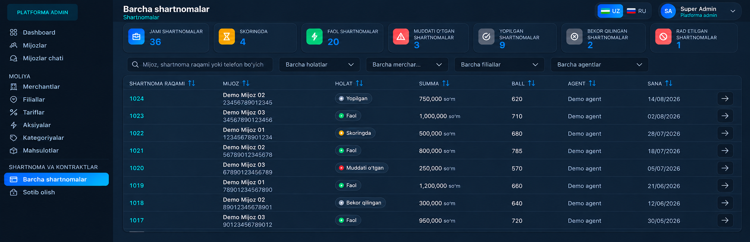The height and width of the screenshot is (242, 750).
Task: Sort table by Holat column arrows
Action: (x=360, y=83)
